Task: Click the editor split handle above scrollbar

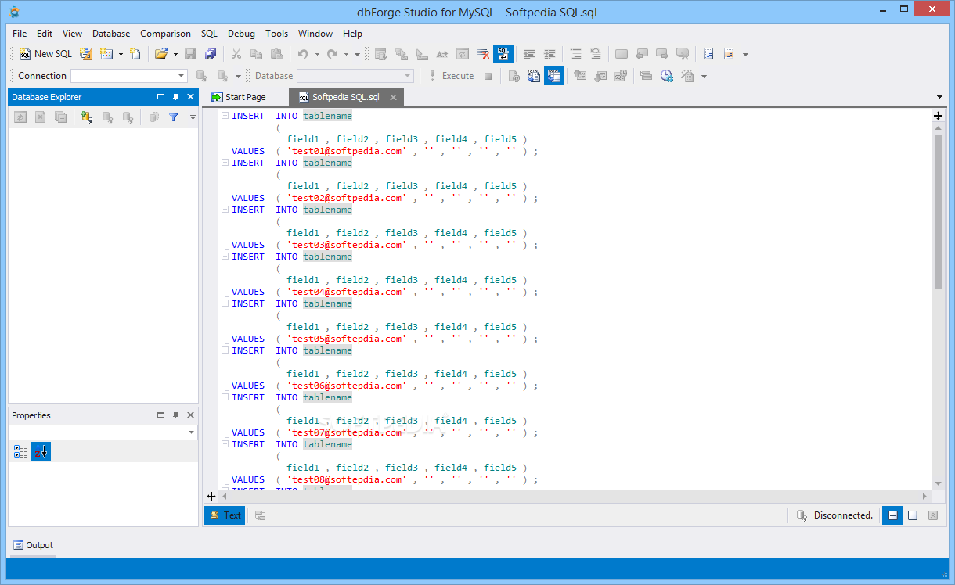Action: pyautogui.click(x=938, y=115)
